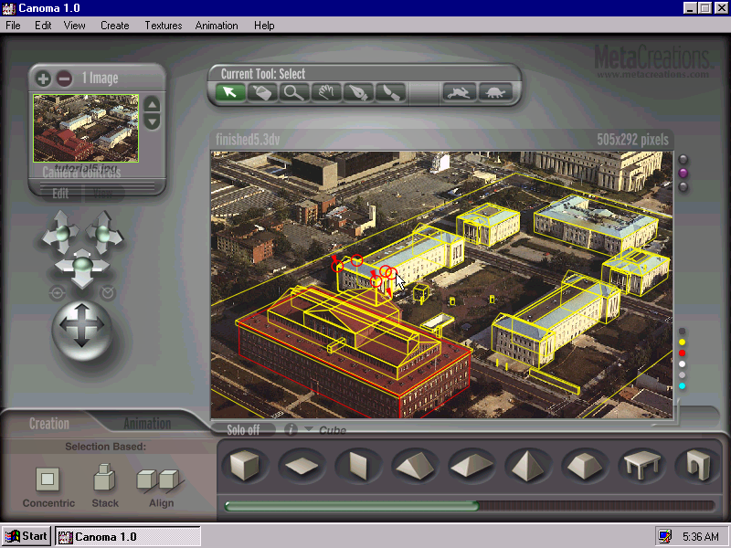Pick the red wireframe color dot
Screen dimensions: 731x548
click(x=682, y=353)
